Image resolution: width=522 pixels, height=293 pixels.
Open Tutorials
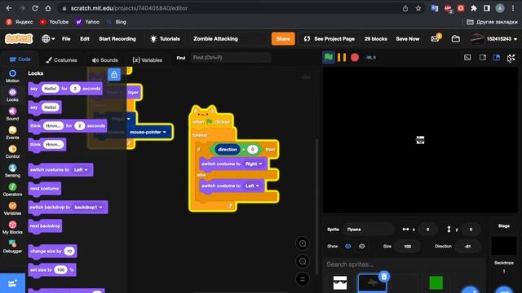tap(165, 39)
